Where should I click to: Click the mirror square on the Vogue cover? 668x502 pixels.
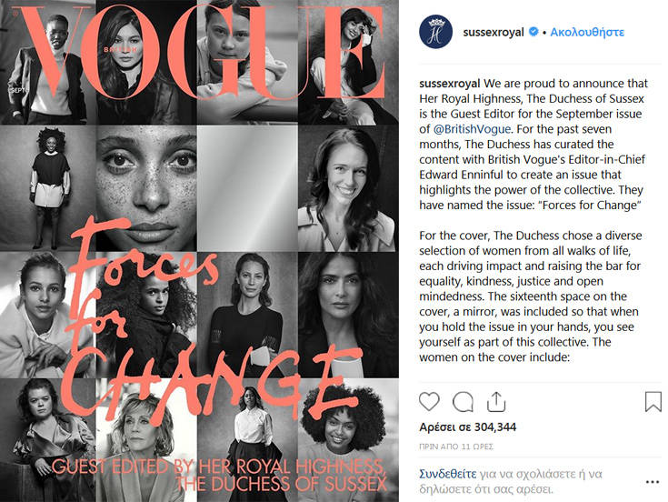click(x=247, y=188)
